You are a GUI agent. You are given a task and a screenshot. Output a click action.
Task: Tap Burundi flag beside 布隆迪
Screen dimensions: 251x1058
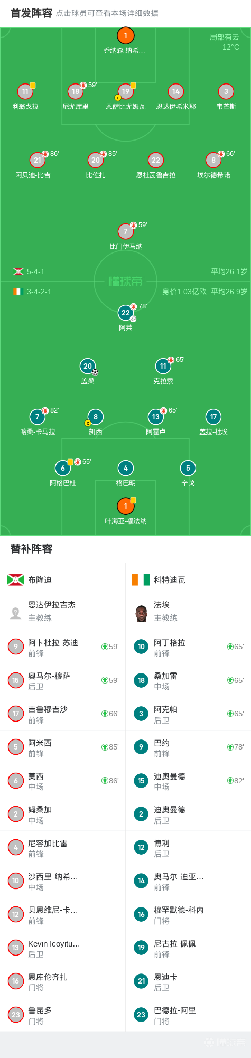coord(15,579)
